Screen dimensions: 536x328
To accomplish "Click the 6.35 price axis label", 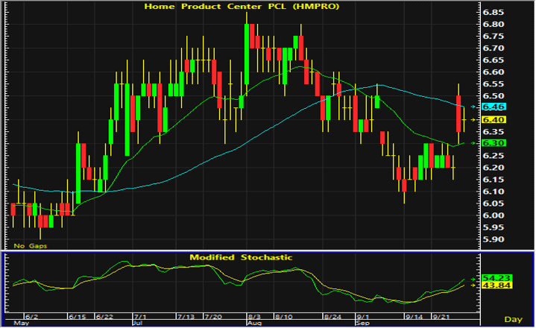I will click(x=494, y=132).
